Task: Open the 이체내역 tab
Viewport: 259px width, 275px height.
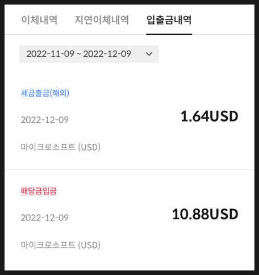Action: (39, 20)
